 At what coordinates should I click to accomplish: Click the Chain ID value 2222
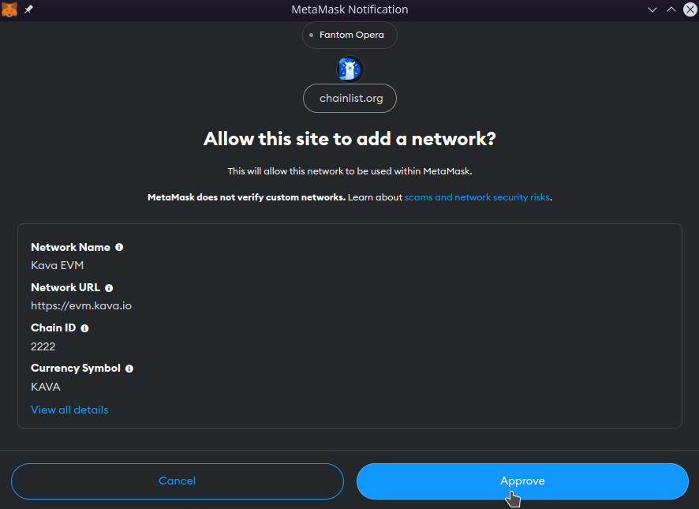(43, 346)
